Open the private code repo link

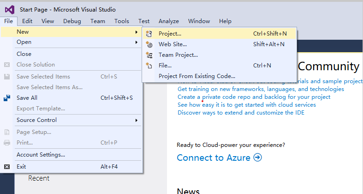coord(254,97)
